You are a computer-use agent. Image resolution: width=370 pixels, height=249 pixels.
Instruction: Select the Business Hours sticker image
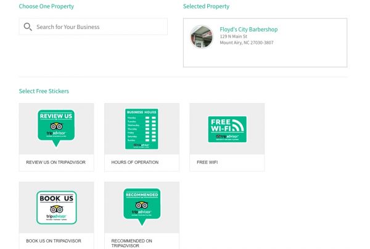coord(142,129)
